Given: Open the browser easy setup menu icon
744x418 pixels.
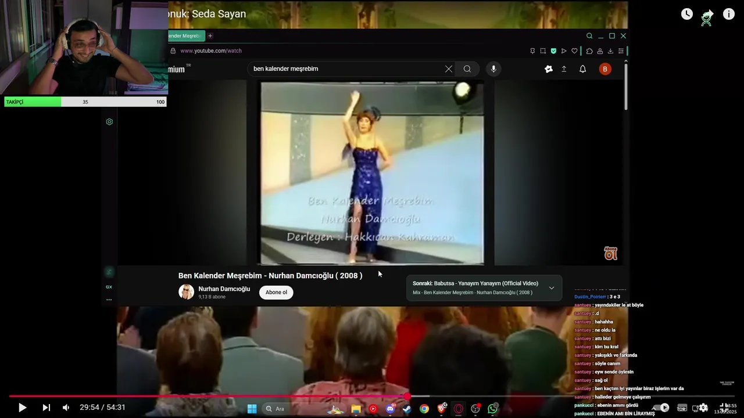Looking at the screenshot, I should tap(621, 51).
